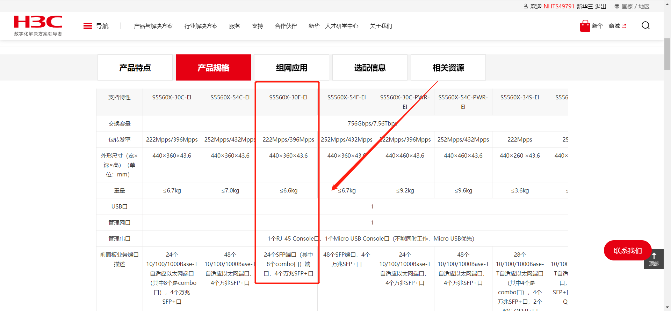Screen dimensions: 671x311
Task: Open the 合作伙伴 menu
Action: [286, 26]
